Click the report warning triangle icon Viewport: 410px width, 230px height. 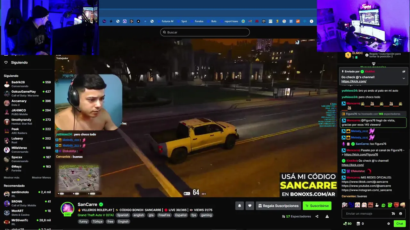tap(327, 216)
